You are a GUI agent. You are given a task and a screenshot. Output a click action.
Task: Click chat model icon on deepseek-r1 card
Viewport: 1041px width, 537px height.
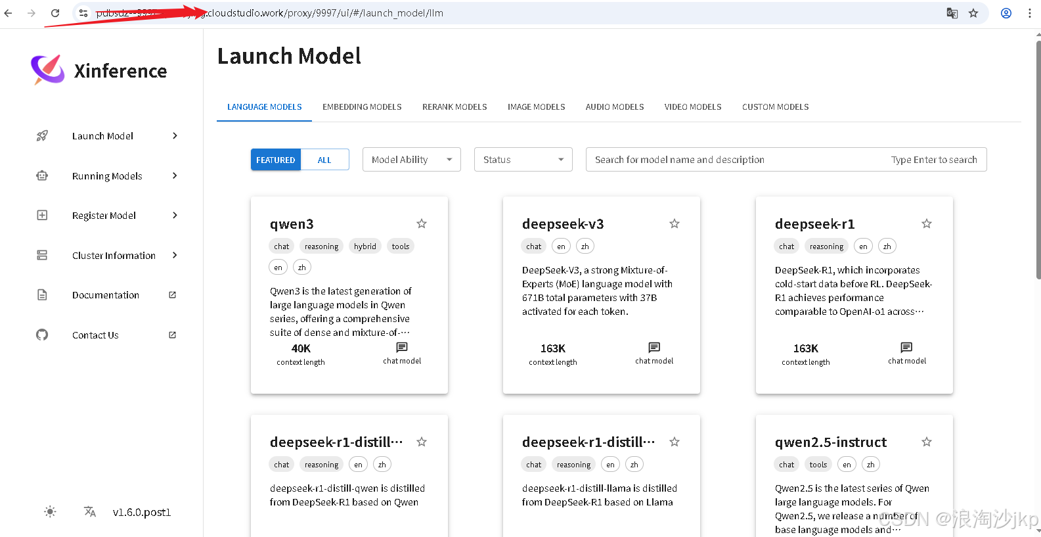pyautogui.click(x=906, y=347)
